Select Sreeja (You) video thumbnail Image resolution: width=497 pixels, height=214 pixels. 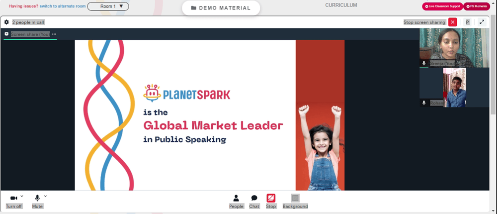pyautogui.click(x=454, y=48)
